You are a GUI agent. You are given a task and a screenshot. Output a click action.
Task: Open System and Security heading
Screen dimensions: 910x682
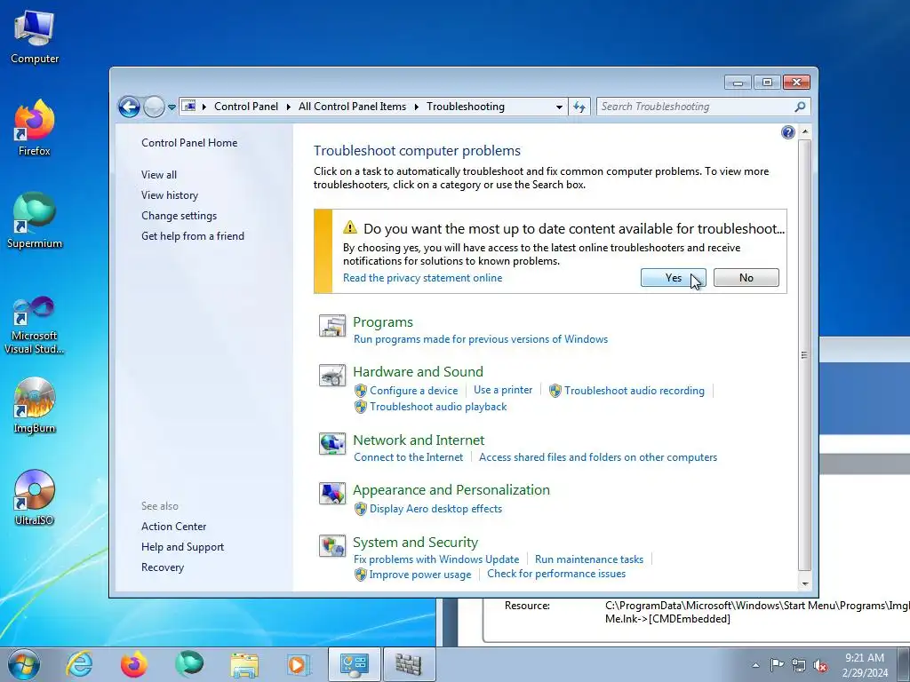click(416, 543)
